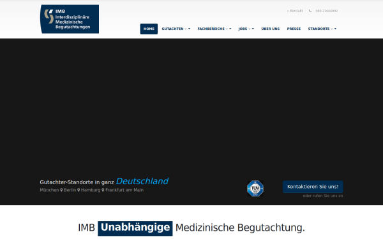
Task: Expand the JOBS dropdown arrow
Action: pyautogui.click(x=253, y=29)
